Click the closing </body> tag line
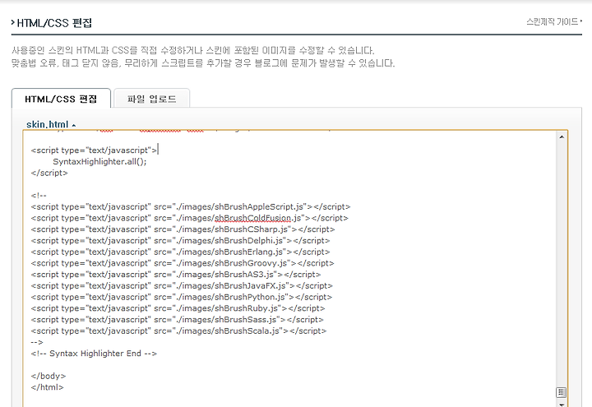The width and height of the screenshot is (592, 407). (x=49, y=376)
